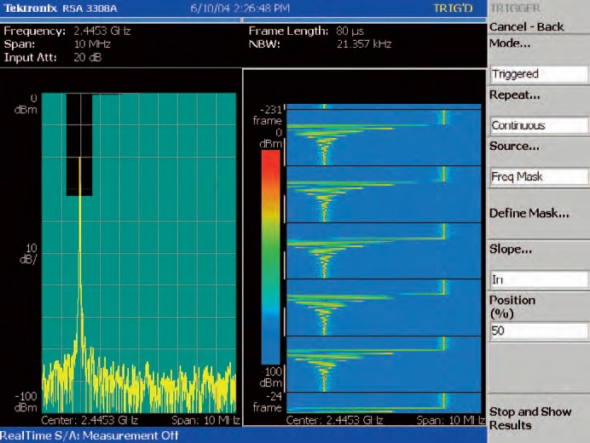590x443 pixels.
Task: Change the Continuous repeat setting
Action: [538, 125]
